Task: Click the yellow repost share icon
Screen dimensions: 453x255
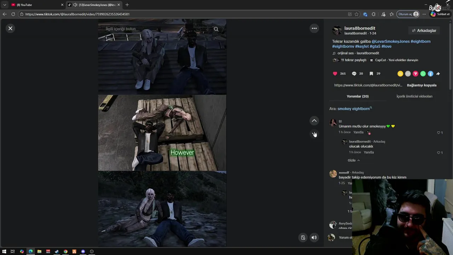Action: coord(400,74)
